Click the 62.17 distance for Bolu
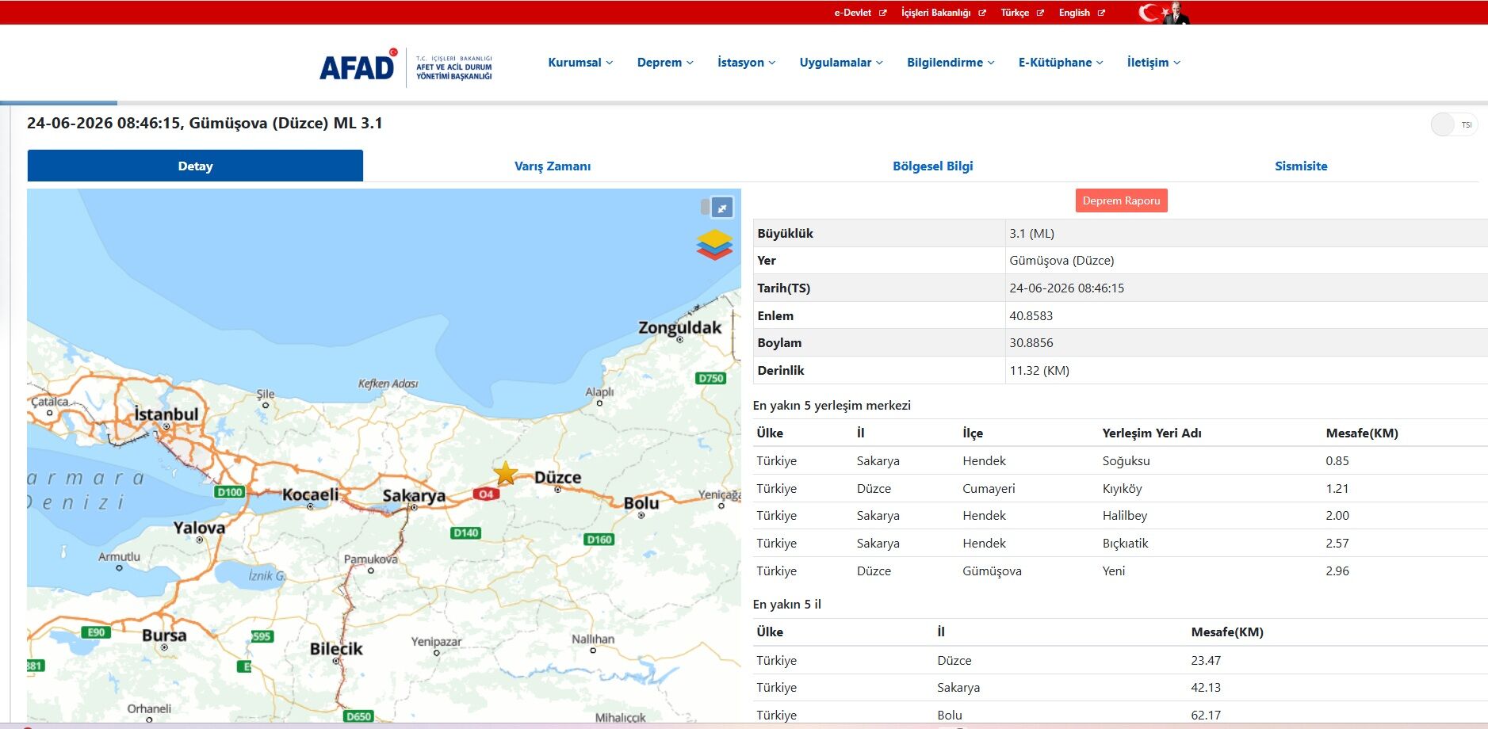This screenshot has width=1488, height=729. 1206,715
